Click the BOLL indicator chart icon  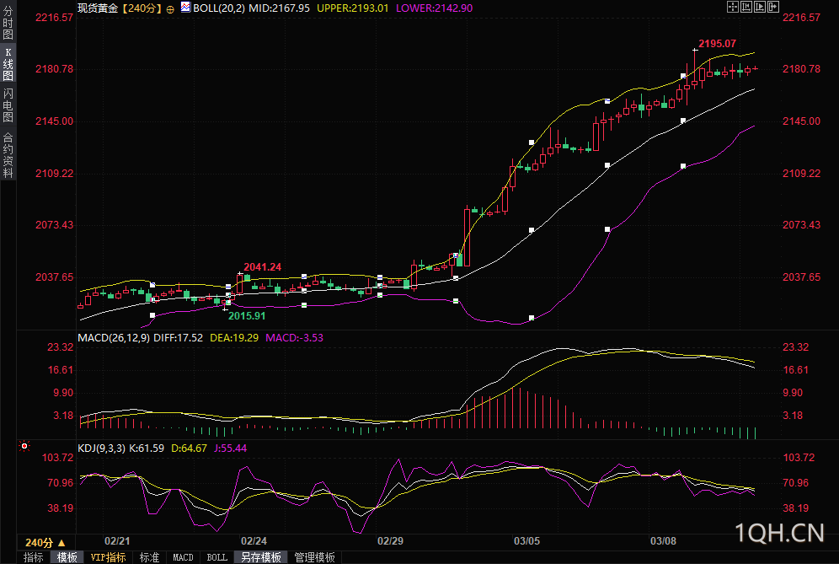[185, 8]
